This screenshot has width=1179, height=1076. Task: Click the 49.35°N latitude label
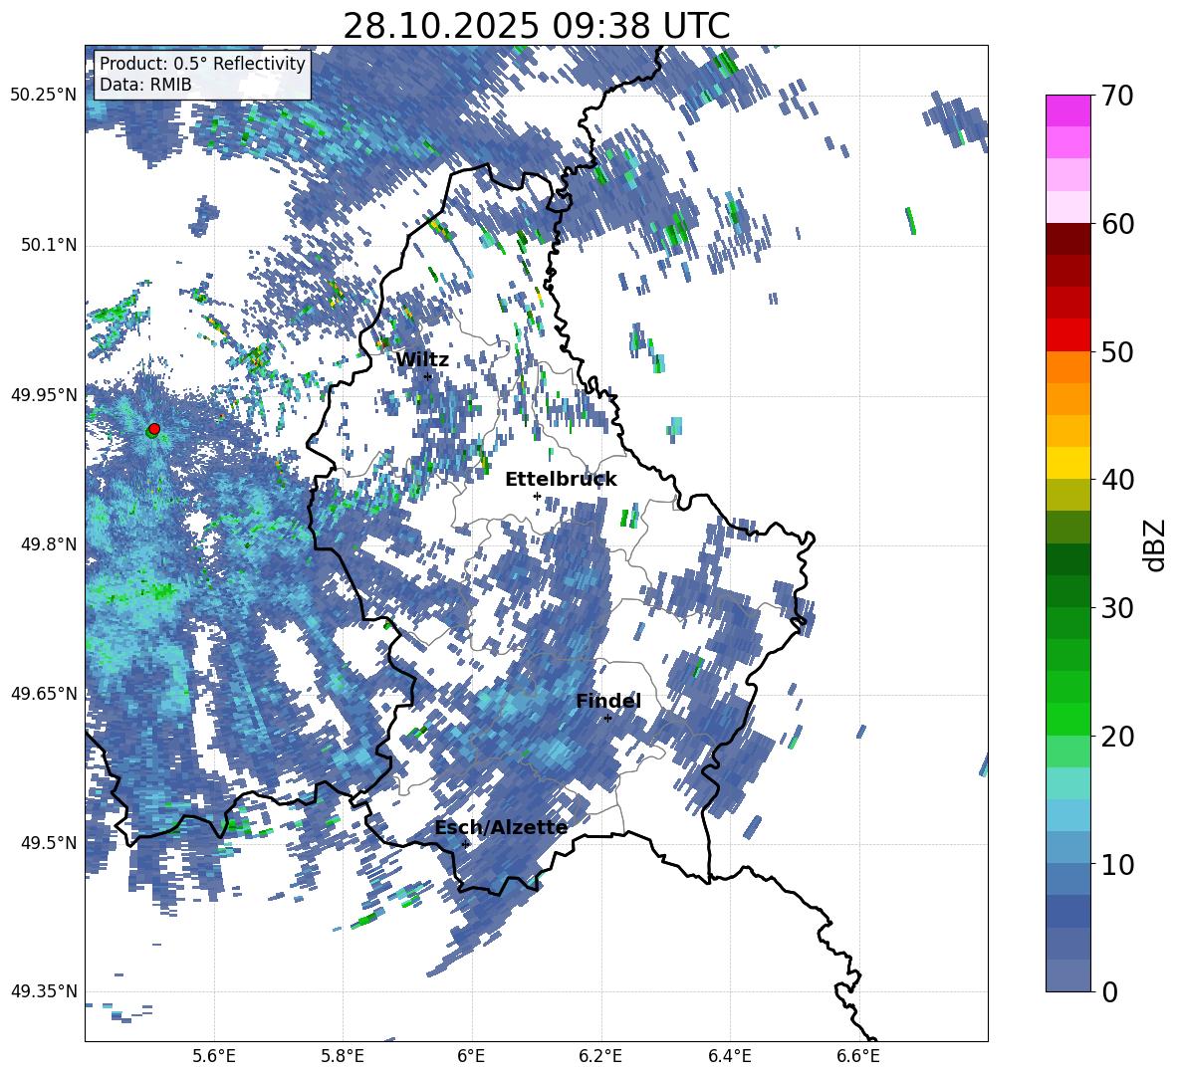coord(44,991)
